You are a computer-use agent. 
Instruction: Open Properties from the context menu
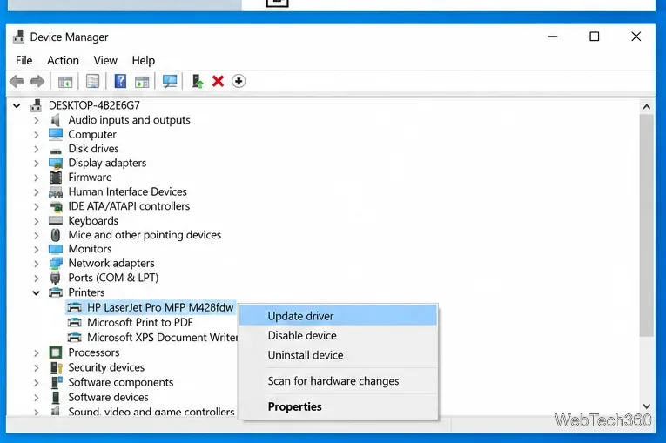[x=338, y=406]
